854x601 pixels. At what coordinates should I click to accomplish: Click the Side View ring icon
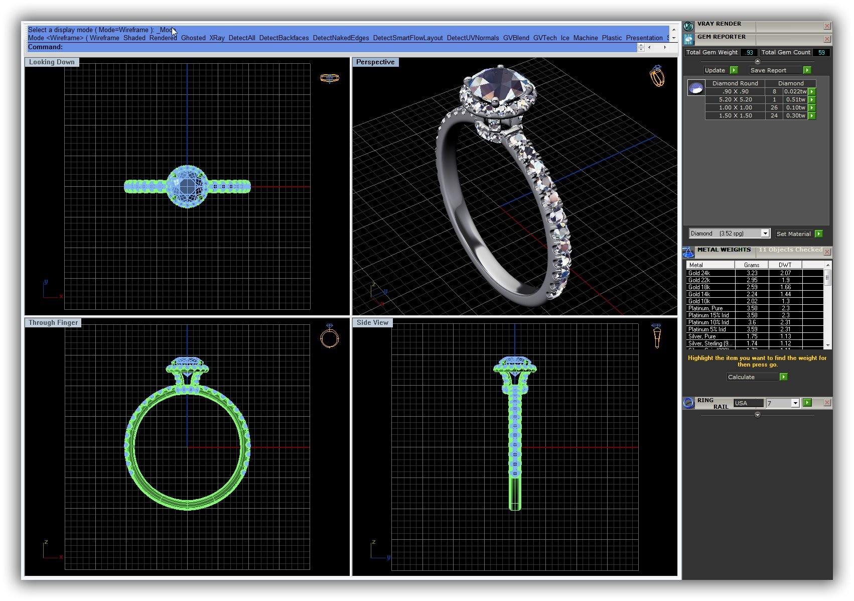tap(656, 336)
